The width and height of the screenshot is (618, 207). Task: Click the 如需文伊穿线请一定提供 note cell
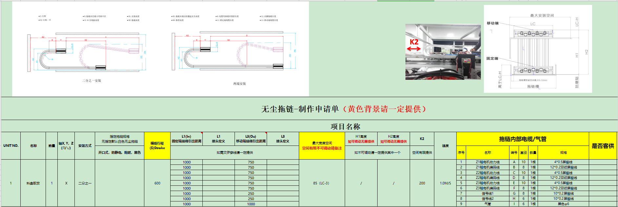point(235,152)
